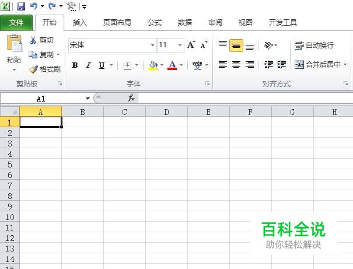Center text horizontally

(236, 65)
